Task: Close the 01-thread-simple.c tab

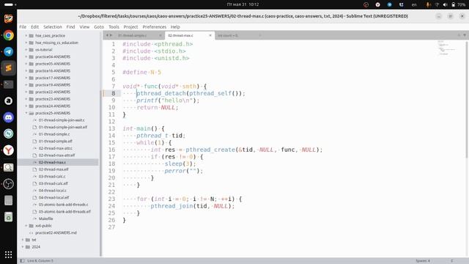Action: pos(160,35)
